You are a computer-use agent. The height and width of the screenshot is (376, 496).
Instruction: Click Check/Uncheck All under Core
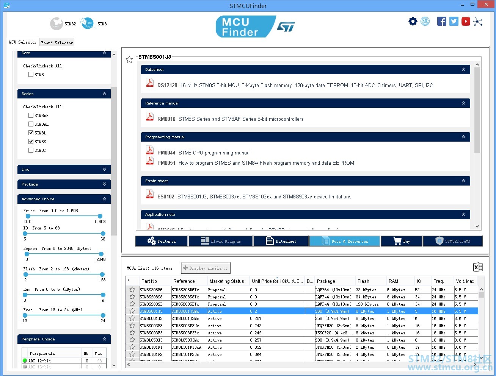(x=42, y=66)
